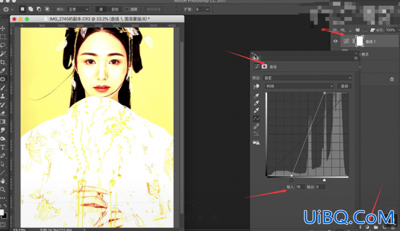Toggle the link between 曲线 1 layer and mask

(x=353, y=41)
